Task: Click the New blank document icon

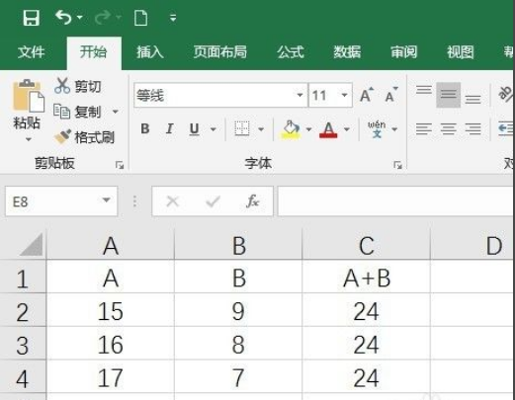Action: pos(140,18)
